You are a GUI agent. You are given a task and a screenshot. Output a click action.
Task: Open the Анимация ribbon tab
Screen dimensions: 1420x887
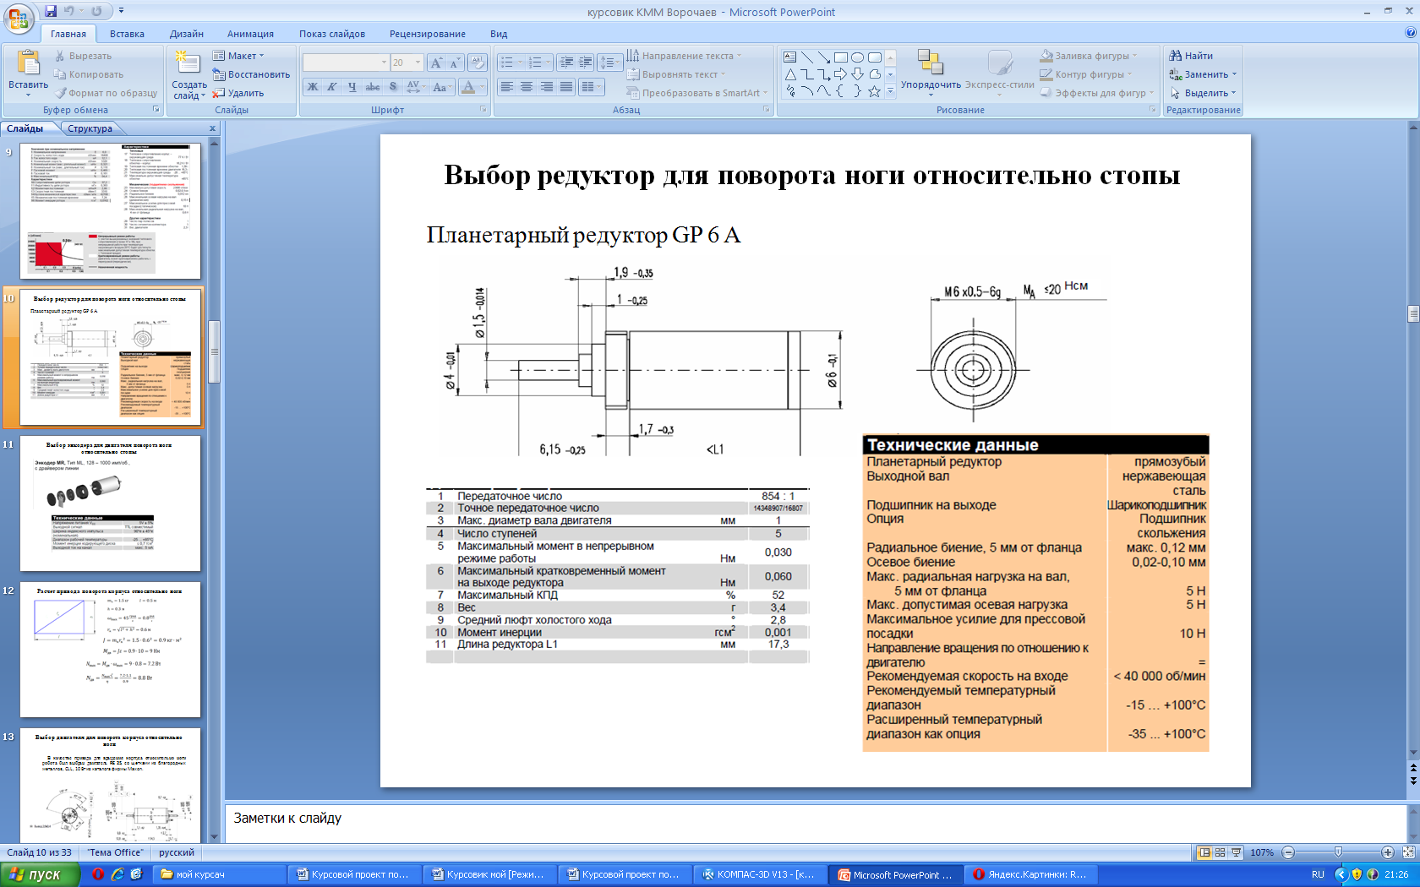pyautogui.click(x=250, y=34)
